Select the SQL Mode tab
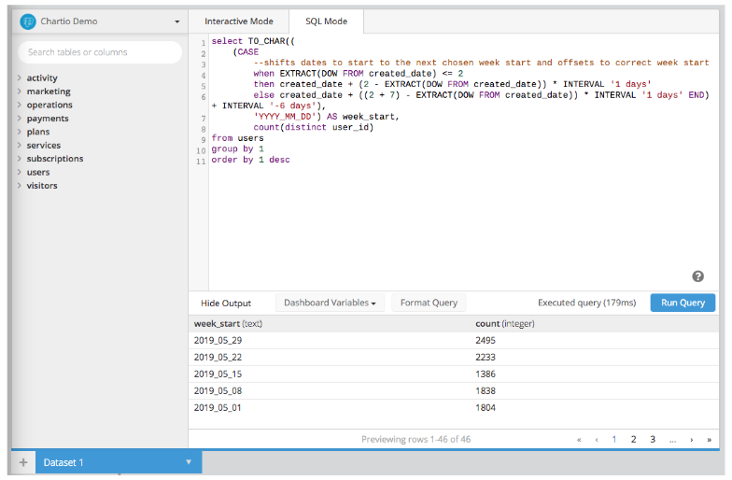The image size is (732, 480). point(327,21)
